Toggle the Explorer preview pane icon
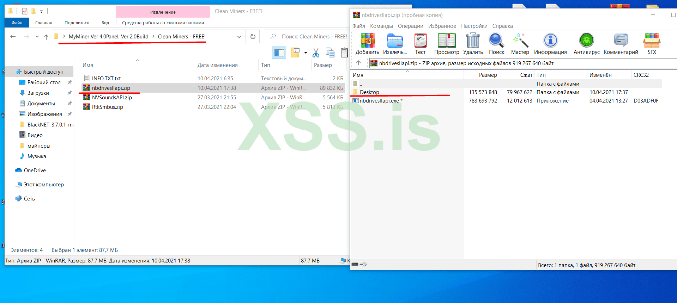Image resolution: width=677 pixels, height=303 pixels. click(279, 52)
